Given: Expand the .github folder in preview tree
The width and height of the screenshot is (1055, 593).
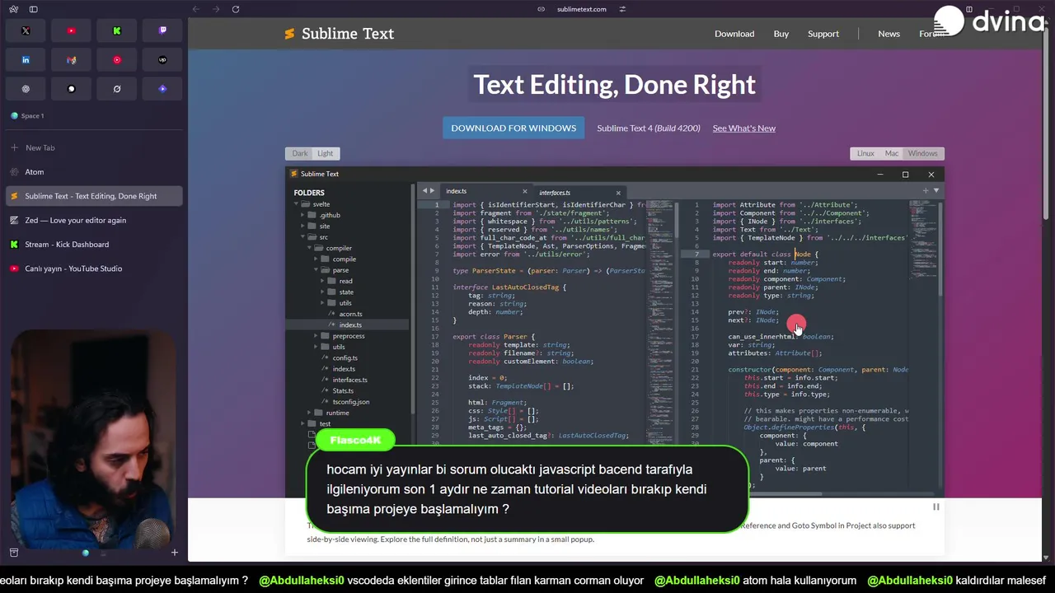Looking at the screenshot, I should click(302, 215).
